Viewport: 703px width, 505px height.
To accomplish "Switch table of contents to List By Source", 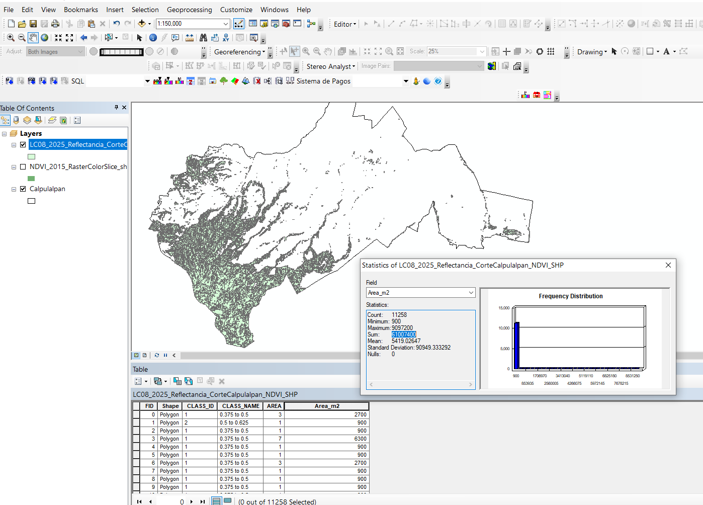I will (16, 120).
